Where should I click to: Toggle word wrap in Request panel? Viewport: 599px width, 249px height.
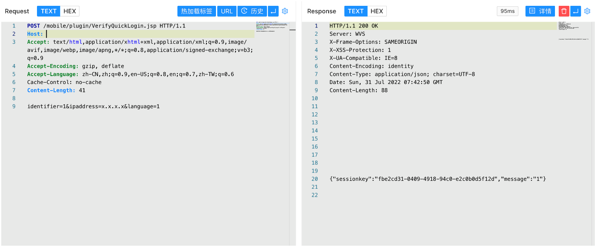[273, 11]
